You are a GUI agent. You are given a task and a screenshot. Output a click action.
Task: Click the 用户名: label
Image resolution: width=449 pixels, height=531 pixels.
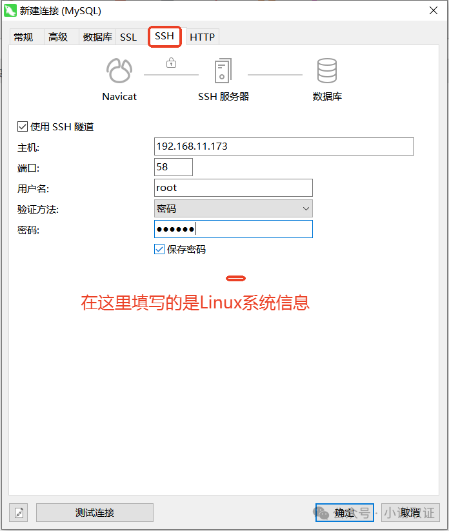tap(33, 188)
